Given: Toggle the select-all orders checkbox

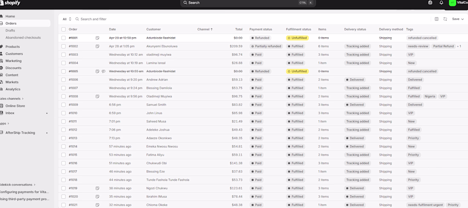Looking at the screenshot, I should (x=63, y=29).
